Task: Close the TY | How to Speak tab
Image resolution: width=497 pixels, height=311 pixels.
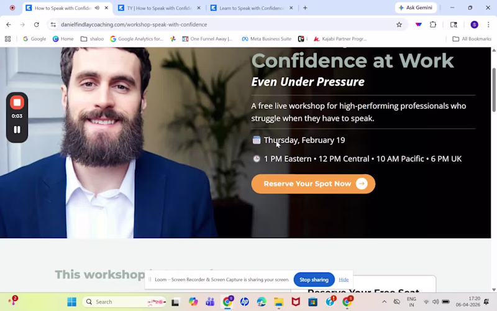Action: [x=199, y=8]
